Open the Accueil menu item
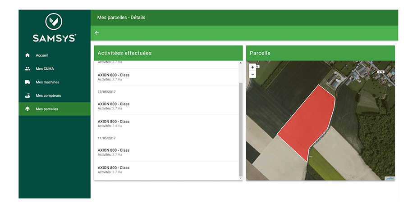The image size is (417, 208). (42, 55)
